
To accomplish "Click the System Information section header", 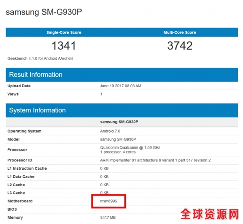I will pos(37,110).
